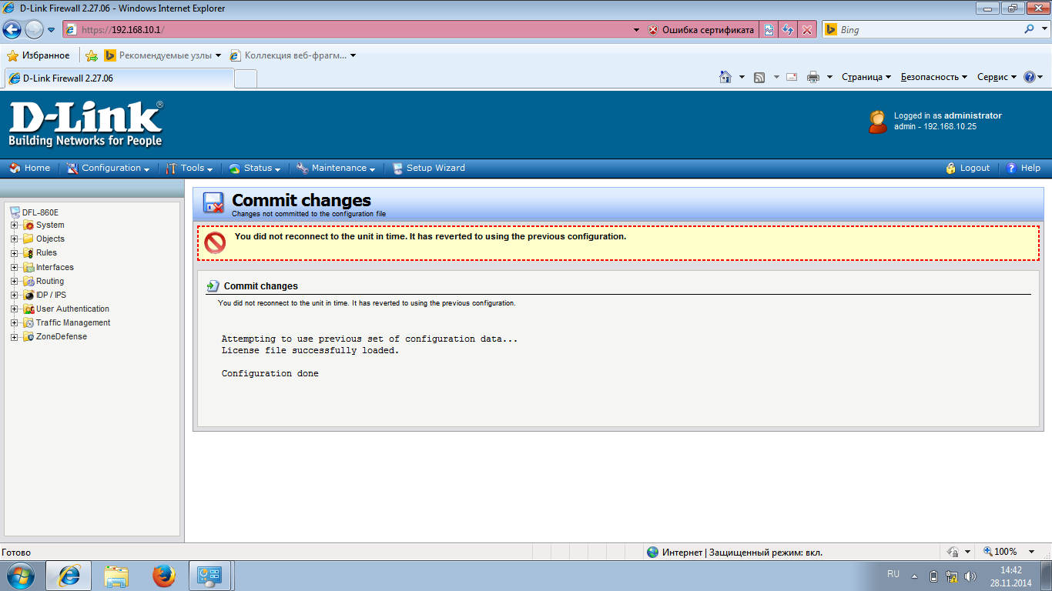This screenshot has height=591, width=1052.
Task: Click the browser Forward arrow button
Action: (35, 30)
